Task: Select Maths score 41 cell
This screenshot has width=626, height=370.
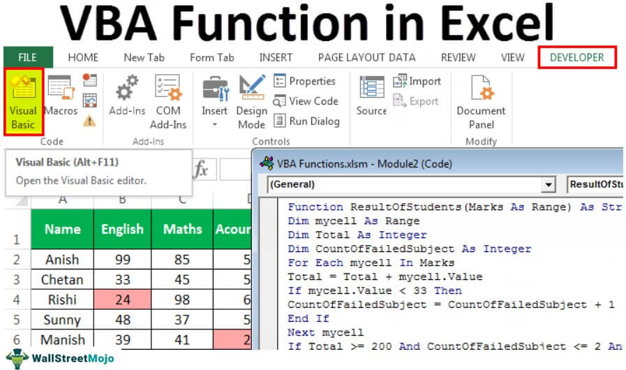Action: point(182,339)
